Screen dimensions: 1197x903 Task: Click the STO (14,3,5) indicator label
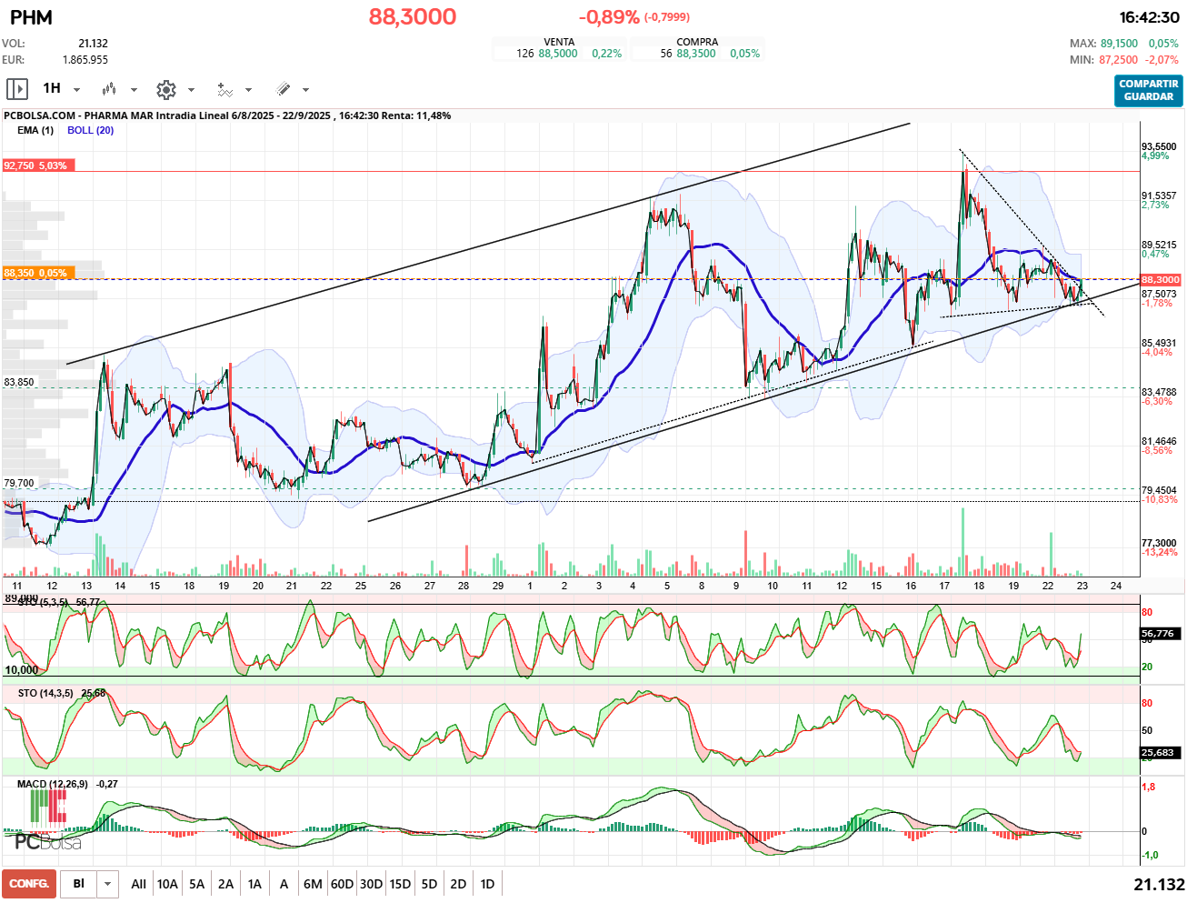[x=45, y=693]
